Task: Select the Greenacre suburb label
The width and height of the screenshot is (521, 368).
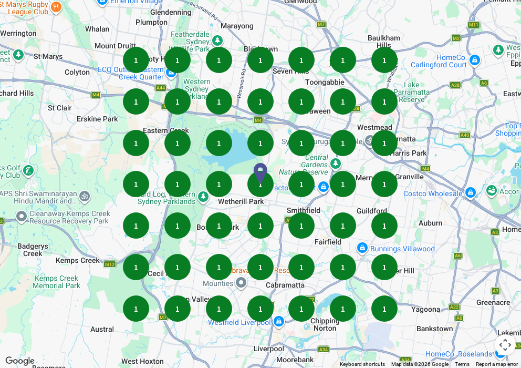Action: tap(493, 302)
